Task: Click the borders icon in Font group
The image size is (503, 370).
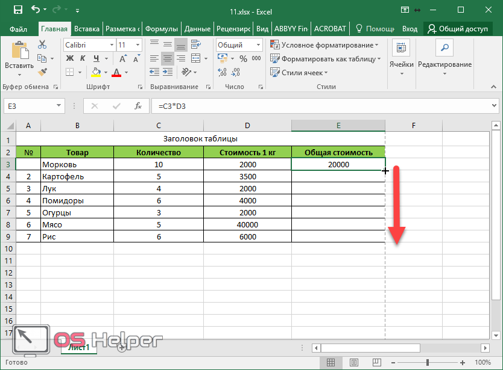Action: coord(70,72)
